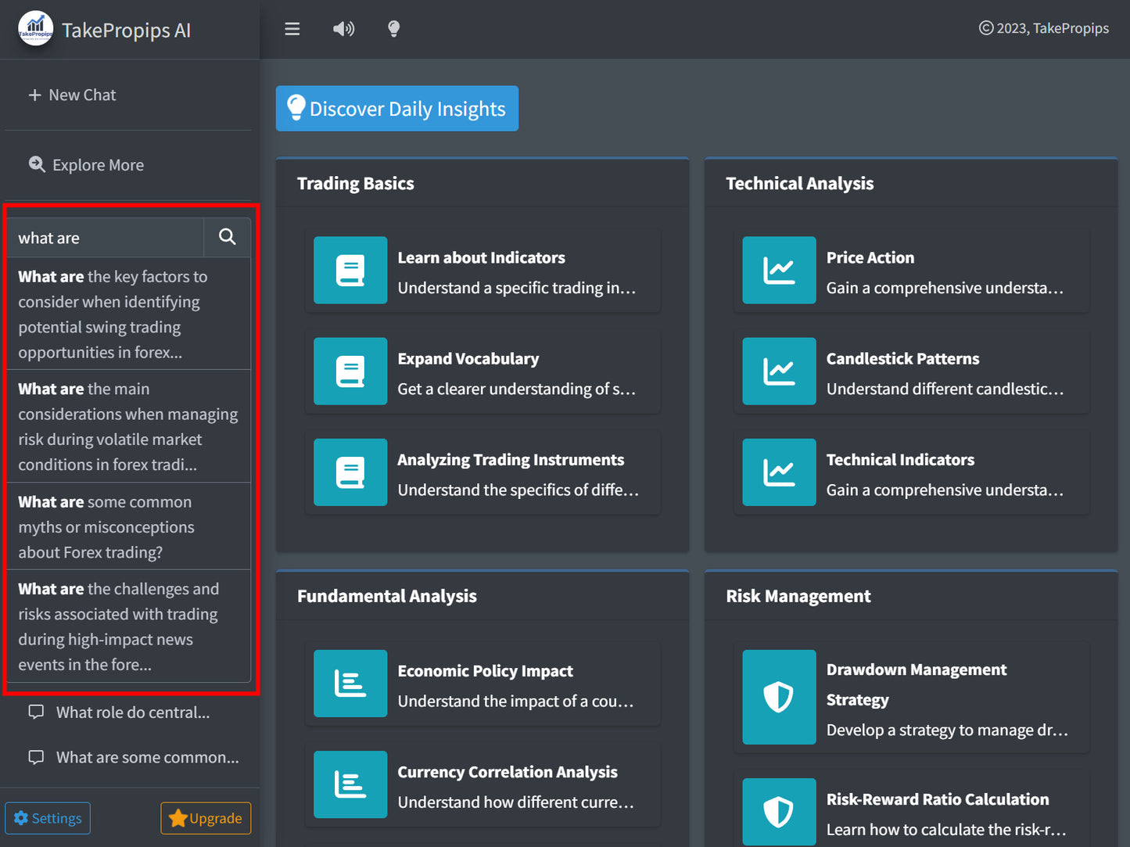Image resolution: width=1130 pixels, height=847 pixels.
Task: Start a New Chat
Action: [x=72, y=95]
